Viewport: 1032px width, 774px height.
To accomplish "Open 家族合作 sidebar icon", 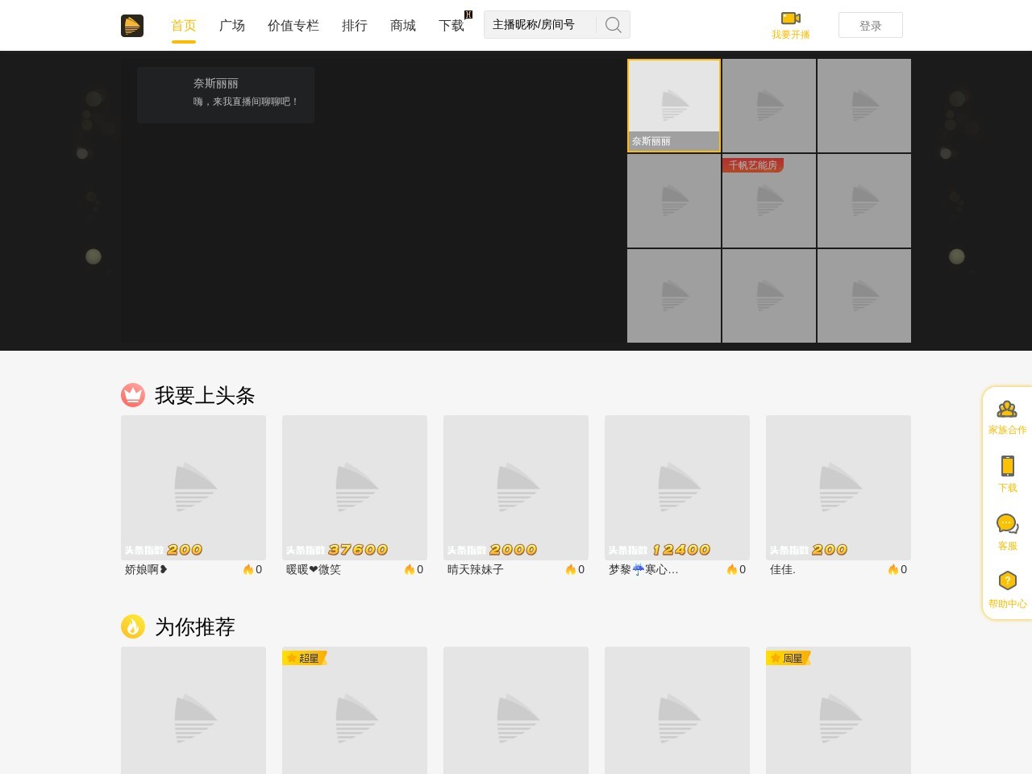I will tap(1007, 410).
